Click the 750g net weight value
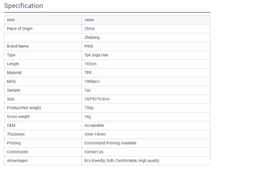 pyautogui.click(x=89, y=108)
